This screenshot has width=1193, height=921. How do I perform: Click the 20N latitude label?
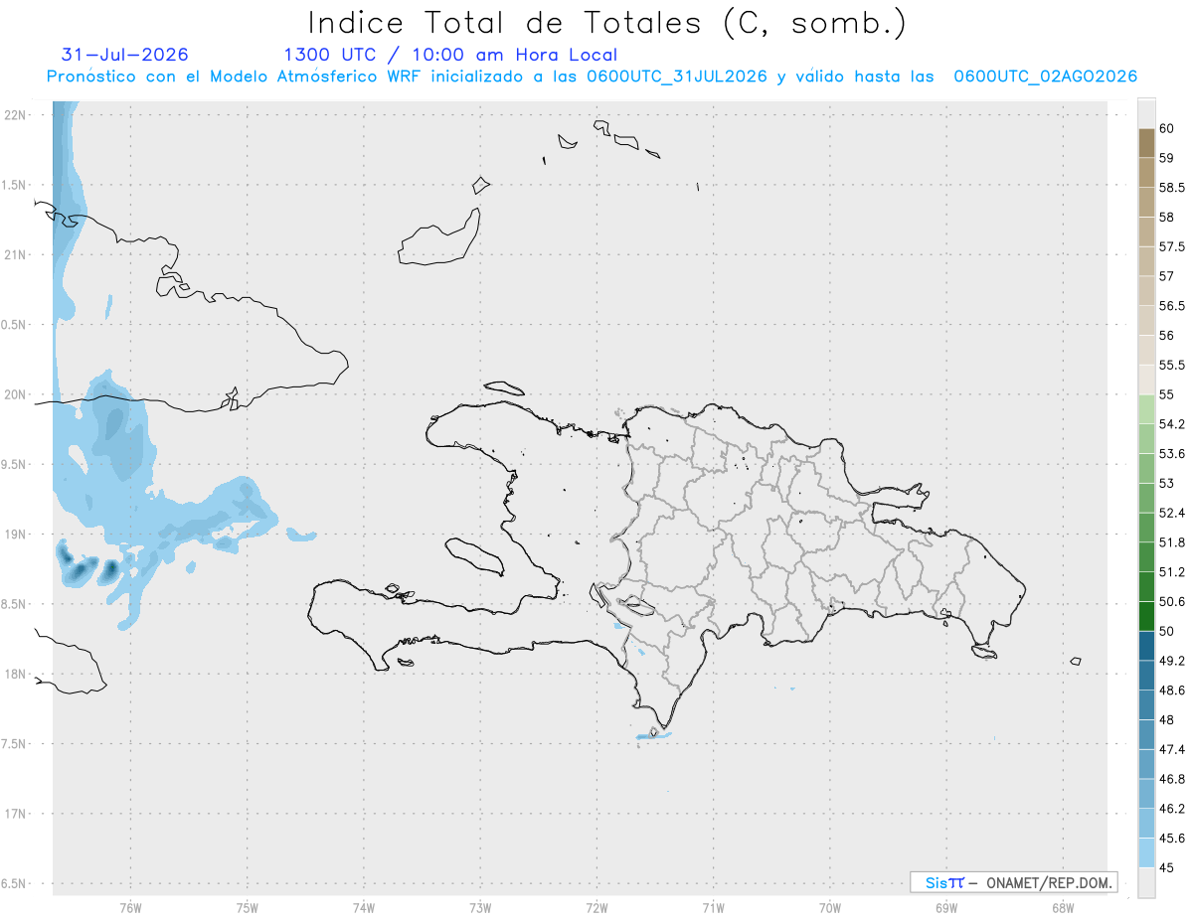coord(14,394)
